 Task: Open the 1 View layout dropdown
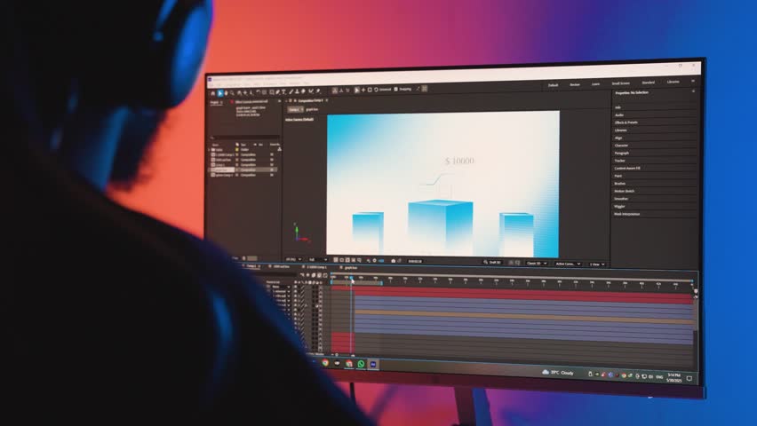596,264
